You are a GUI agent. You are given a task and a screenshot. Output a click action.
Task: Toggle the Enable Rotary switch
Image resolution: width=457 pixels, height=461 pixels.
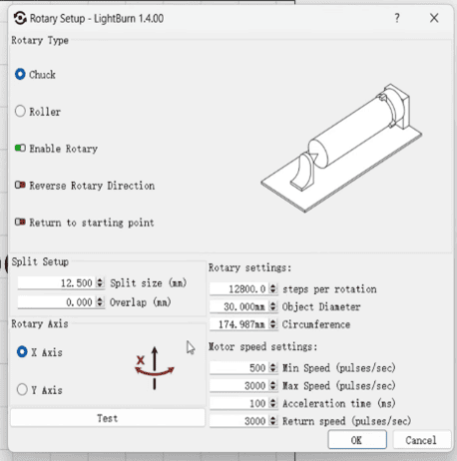click(20, 148)
